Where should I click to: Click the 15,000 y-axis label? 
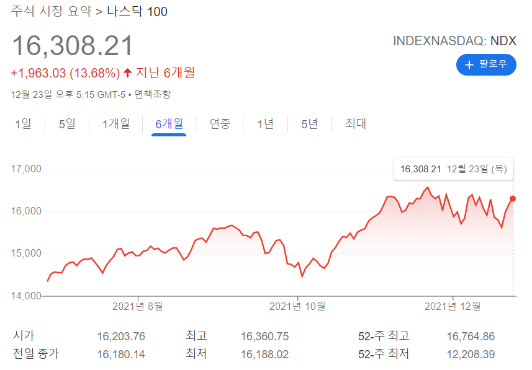(26, 253)
